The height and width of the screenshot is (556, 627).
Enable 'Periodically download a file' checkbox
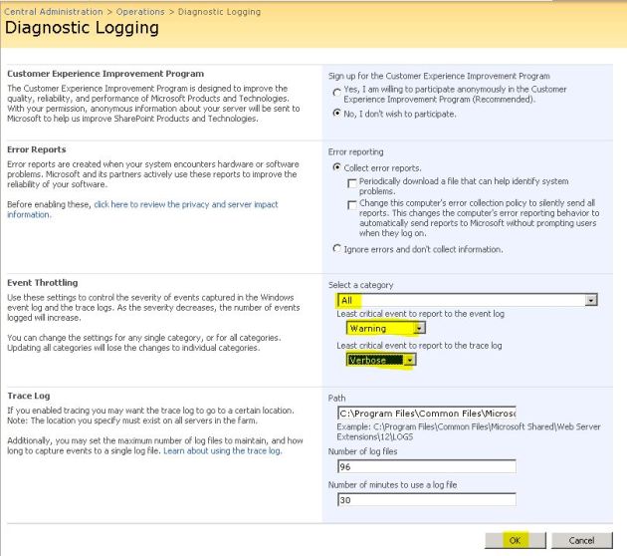[352, 182]
